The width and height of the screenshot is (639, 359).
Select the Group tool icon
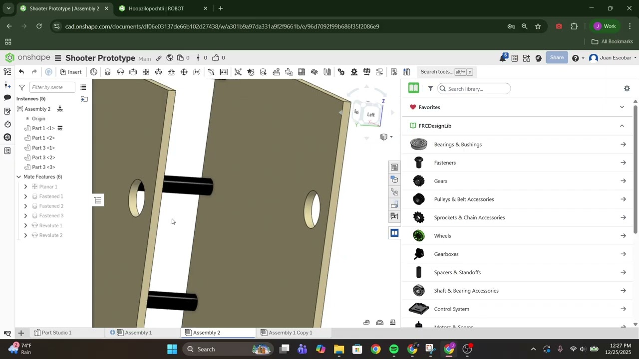tap(238, 72)
